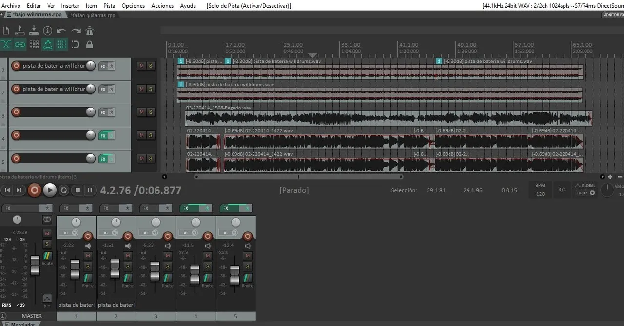Open the Insertar menu
This screenshot has height=326, width=624.
pyautogui.click(x=70, y=6)
